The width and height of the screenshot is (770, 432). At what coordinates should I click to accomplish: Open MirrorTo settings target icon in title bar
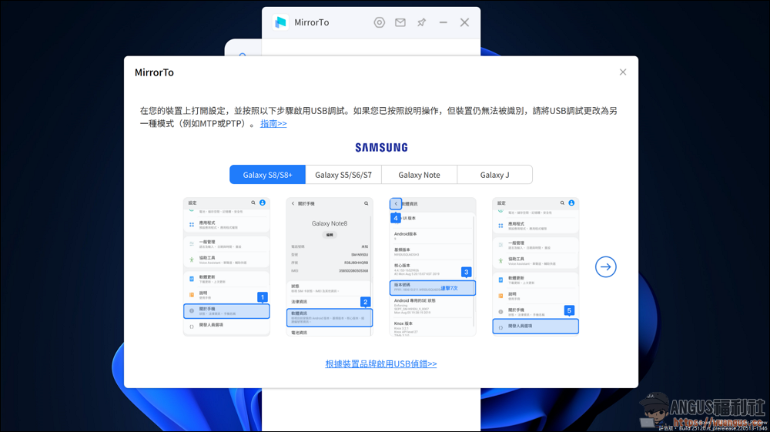(x=379, y=22)
